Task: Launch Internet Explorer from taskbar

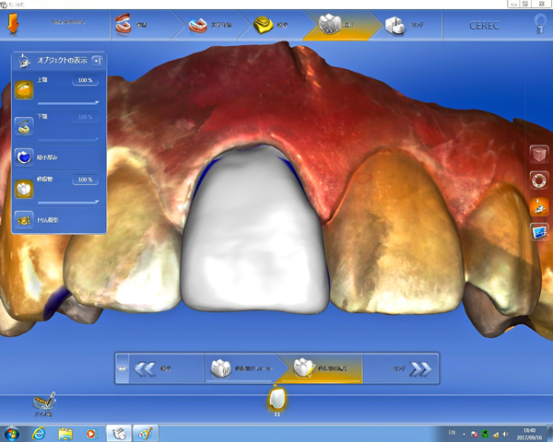Action: click(x=39, y=434)
